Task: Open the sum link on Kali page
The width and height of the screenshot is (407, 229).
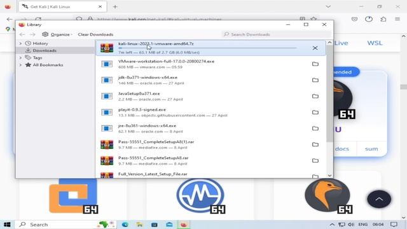Action: coord(371,149)
